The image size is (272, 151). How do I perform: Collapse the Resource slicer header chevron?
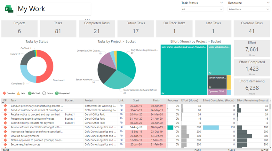(268, 3)
